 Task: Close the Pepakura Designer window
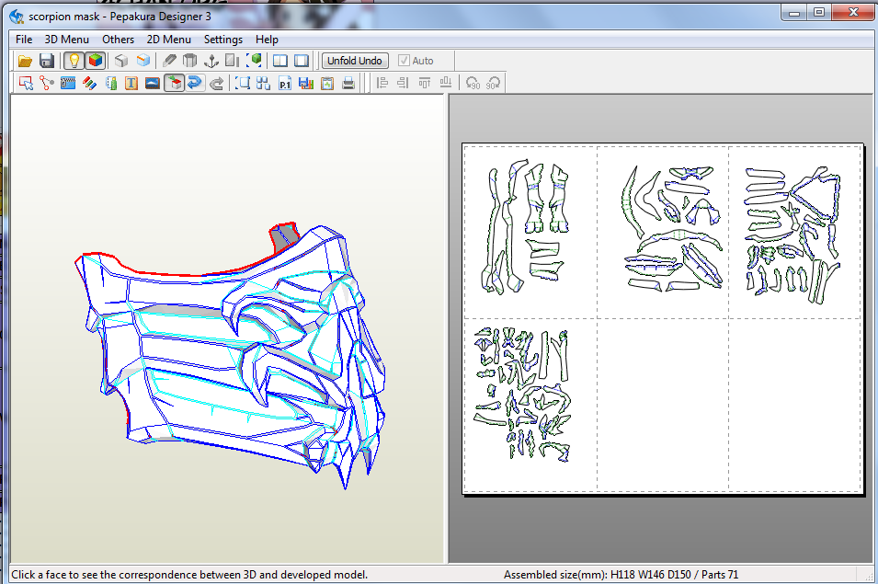click(853, 12)
